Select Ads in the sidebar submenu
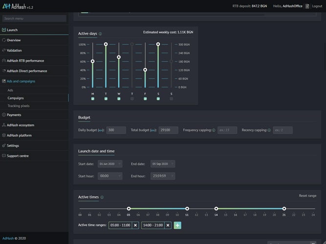326x244 pixels. point(10,90)
